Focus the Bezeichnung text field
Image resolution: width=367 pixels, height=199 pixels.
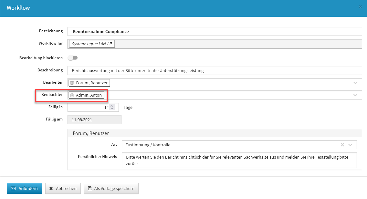(215, 31)
